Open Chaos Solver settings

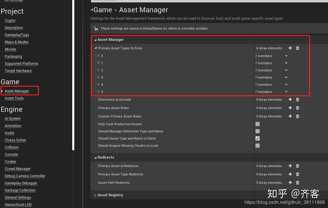(15, 140)
